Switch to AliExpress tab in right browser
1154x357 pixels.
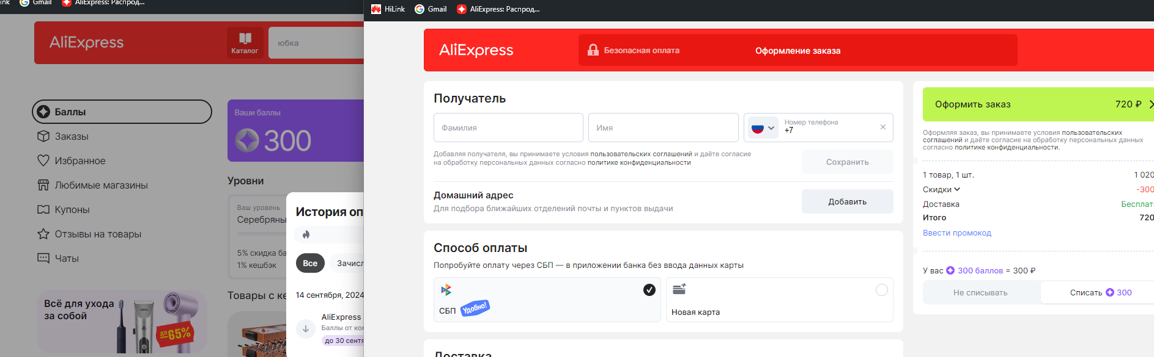coord(498,9)
